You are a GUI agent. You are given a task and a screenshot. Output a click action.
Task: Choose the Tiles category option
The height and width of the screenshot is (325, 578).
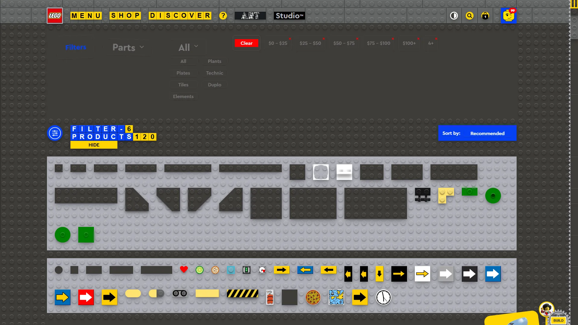point(183,85)
